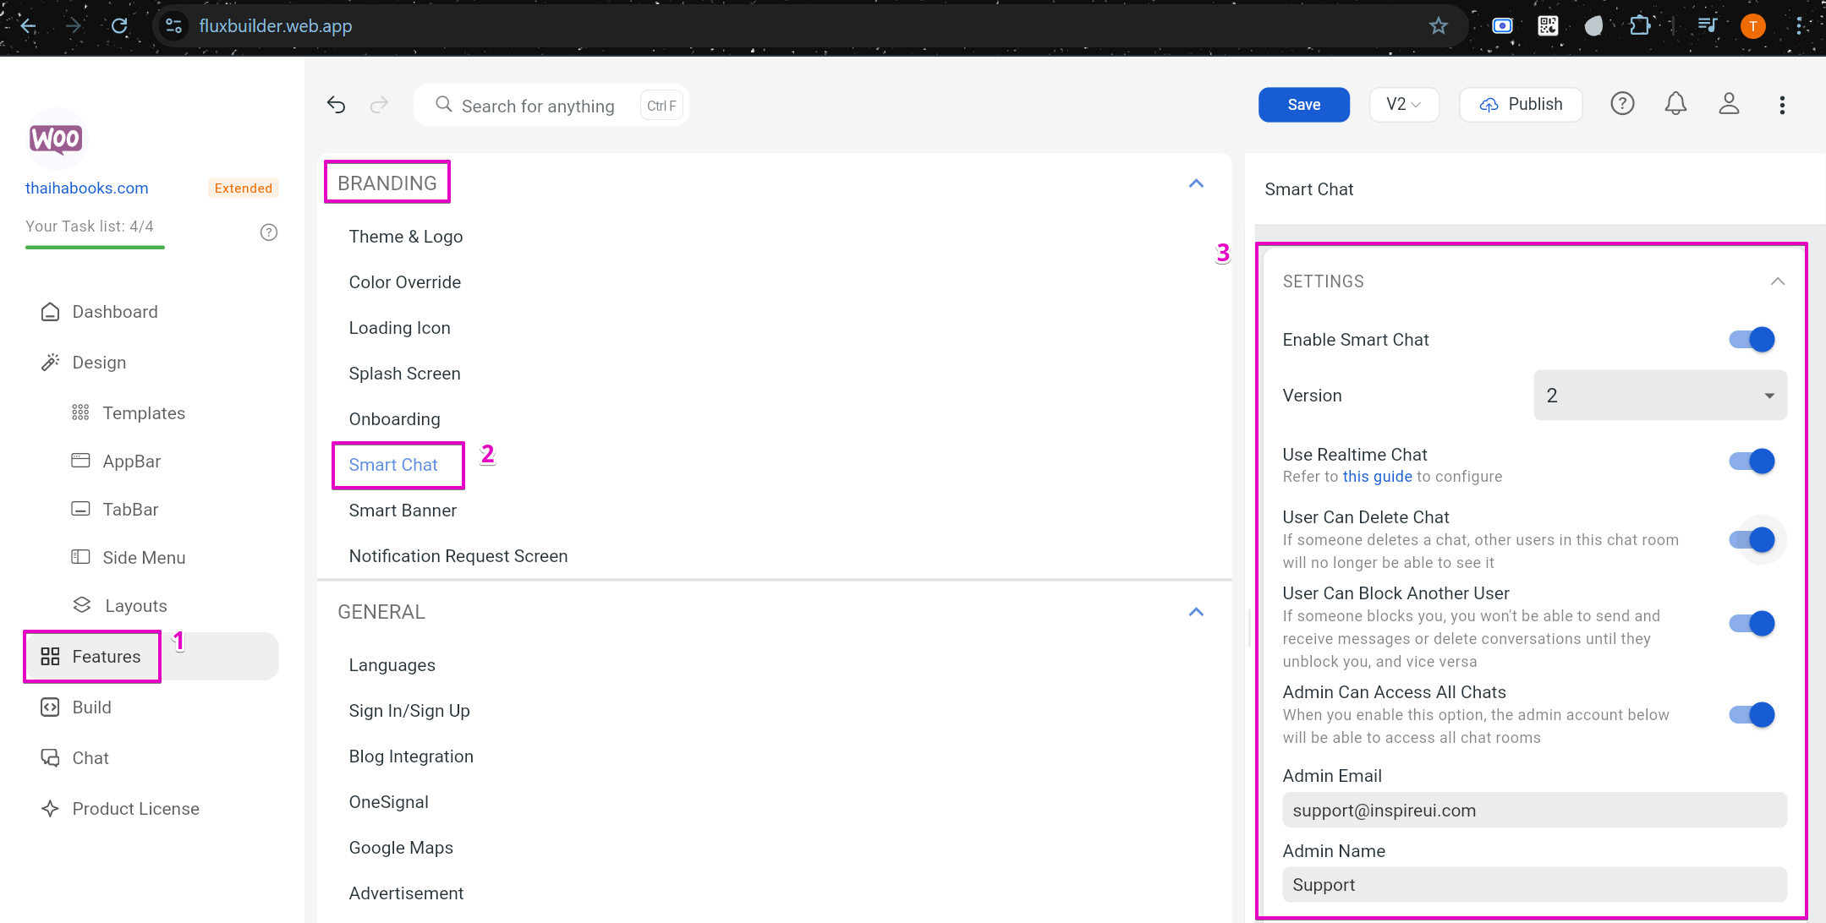Open the Smart Banner menu item
This screenshot has width=1826, height=923.
[x=403, y=511]
